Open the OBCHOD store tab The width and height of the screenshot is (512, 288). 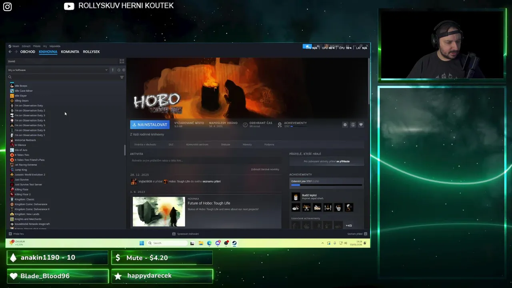(28, 52)
